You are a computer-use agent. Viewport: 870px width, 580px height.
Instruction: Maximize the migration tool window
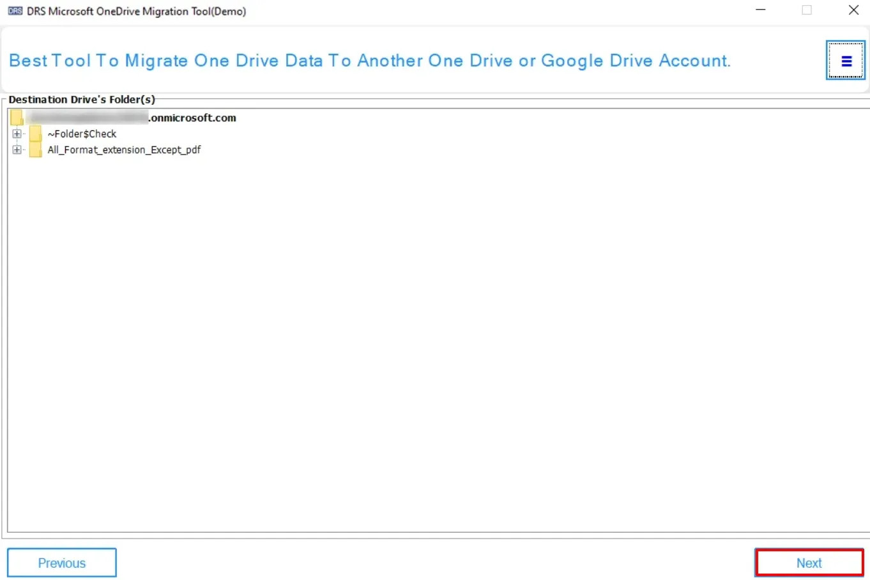(x=807, y=10)
